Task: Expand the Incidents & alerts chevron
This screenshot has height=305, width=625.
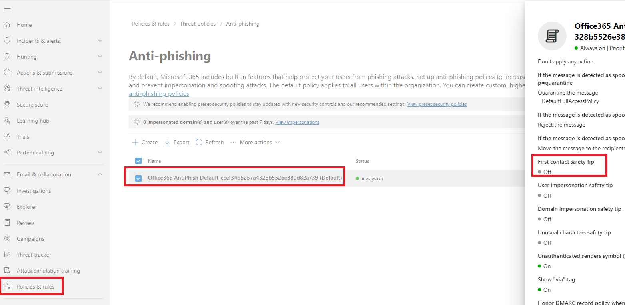Action: [x=100, y=41]
